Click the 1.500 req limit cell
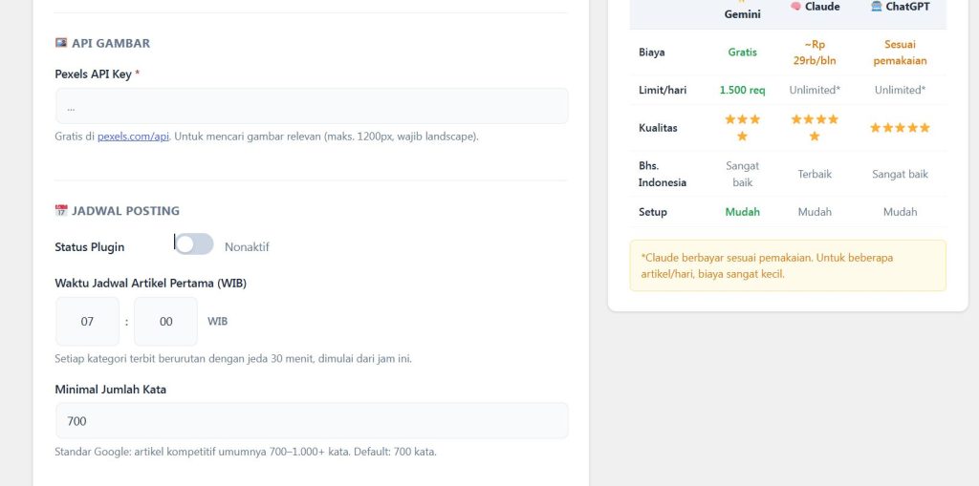The width and height of the screenshot is (979, 486). coord(742,90)
